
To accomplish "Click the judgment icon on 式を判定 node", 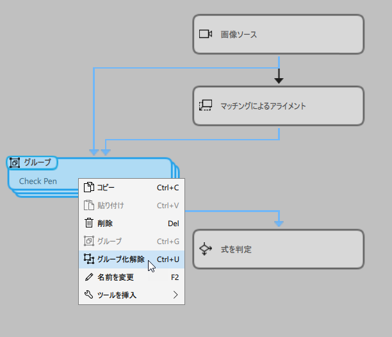I will tap(205, 249).
